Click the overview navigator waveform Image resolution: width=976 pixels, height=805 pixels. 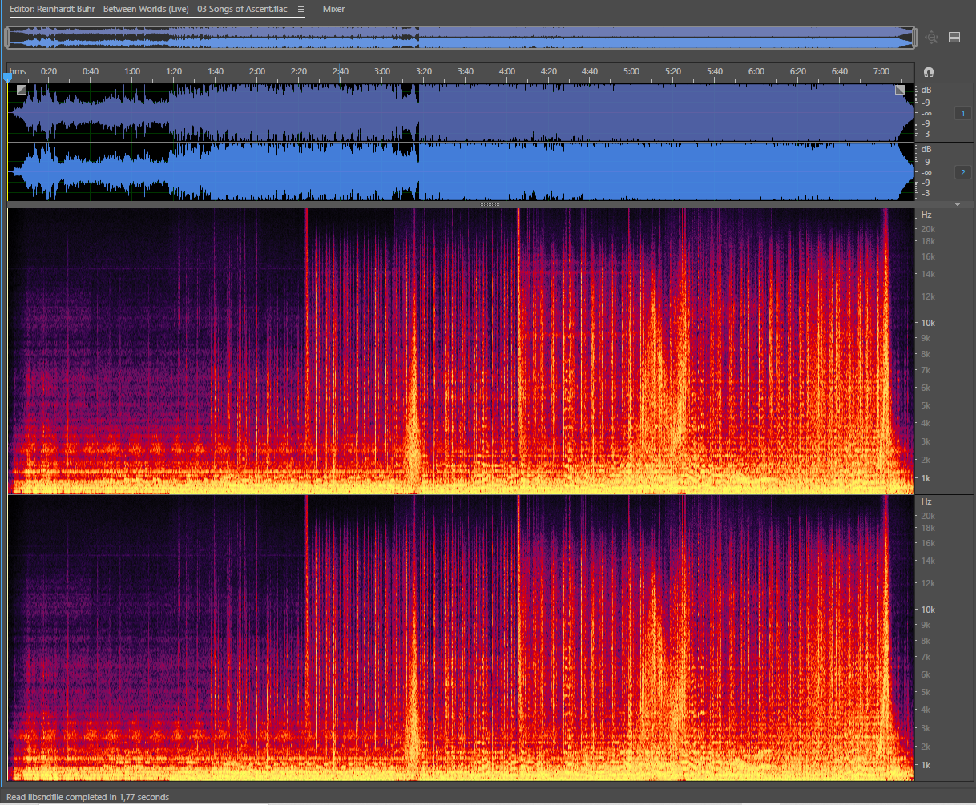(x=462, y=37)
